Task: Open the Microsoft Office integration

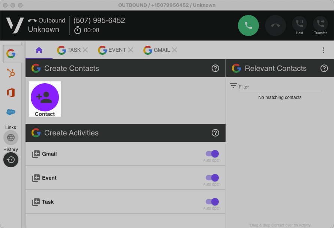Action: (11, 92)
